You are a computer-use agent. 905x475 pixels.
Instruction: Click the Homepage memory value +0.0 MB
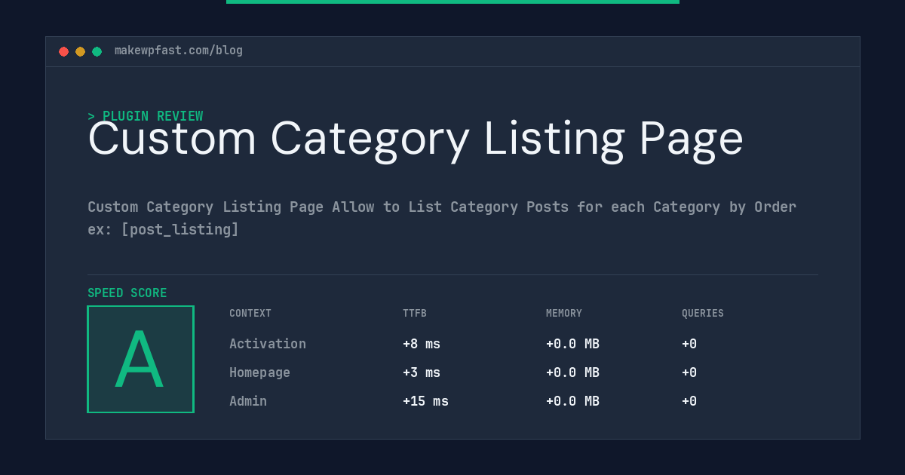click(572, 372)
